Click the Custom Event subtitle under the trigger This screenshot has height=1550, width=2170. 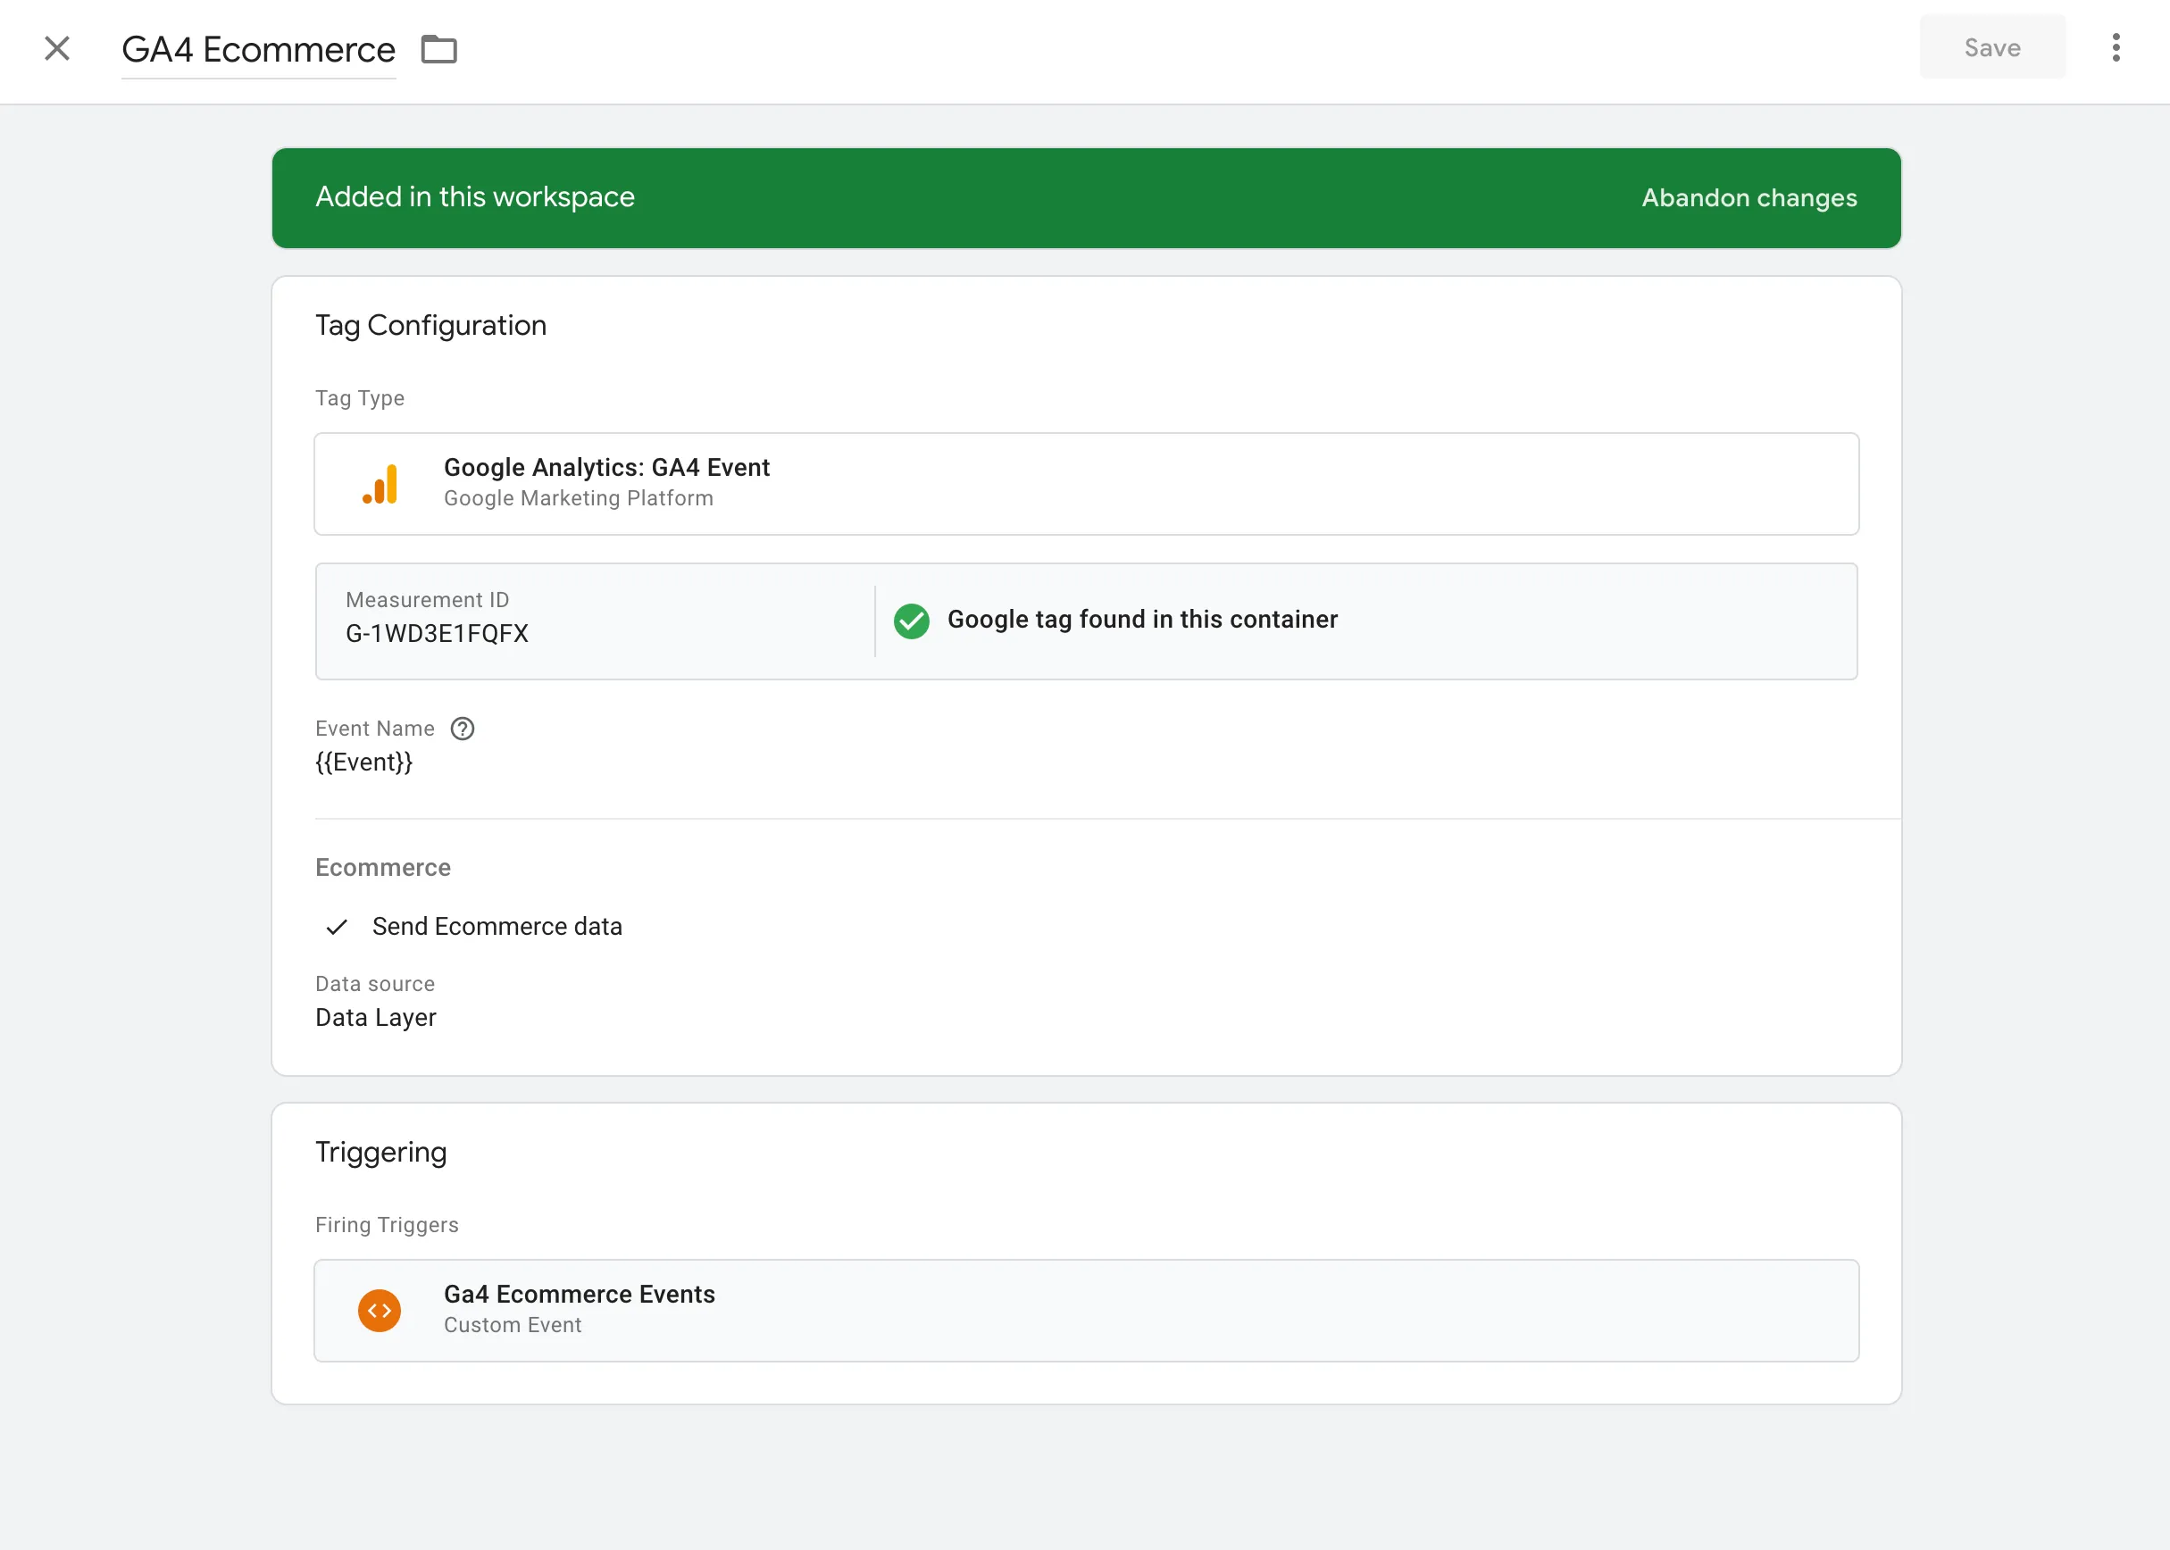(x=513, y=1325)
